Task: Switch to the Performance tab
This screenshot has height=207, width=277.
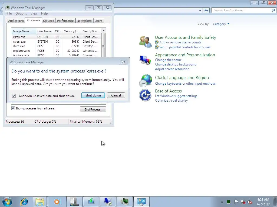Action: click(x=65, y=21)
